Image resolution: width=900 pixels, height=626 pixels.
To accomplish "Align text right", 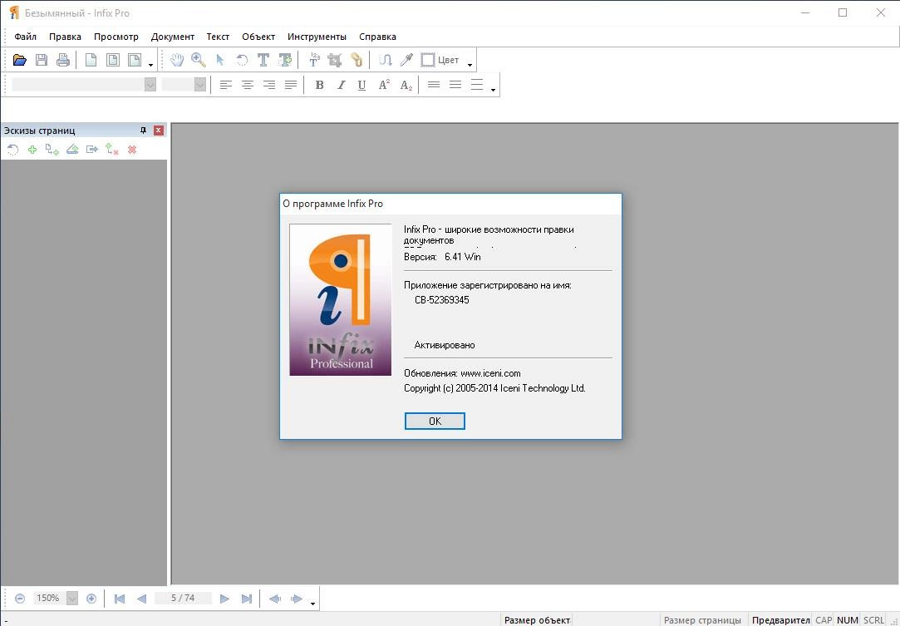I will 269,85.
